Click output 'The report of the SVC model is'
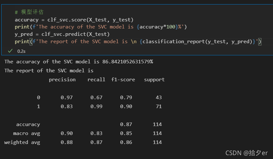This screenshot has width=273, height=159. pyautogui.click(x=49, y=71)
